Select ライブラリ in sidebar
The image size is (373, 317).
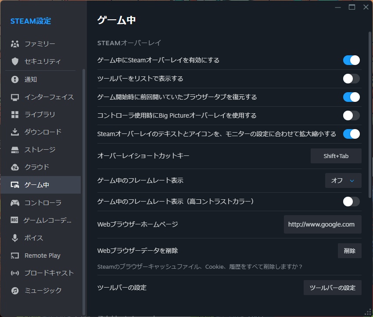point(40,115)
